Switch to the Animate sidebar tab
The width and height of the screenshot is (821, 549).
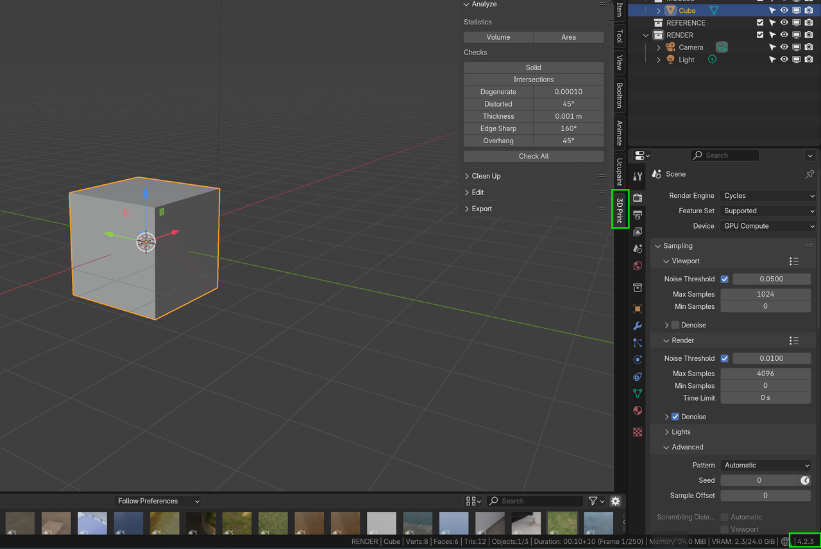pyautogui.click(x=619, y=132)
